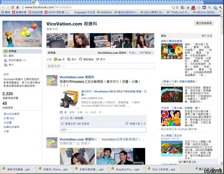Open the 钛备份_Titaniu apk download menu arrow
The width and height of the screenshot is (224, 174).
[x=71, y=168]
